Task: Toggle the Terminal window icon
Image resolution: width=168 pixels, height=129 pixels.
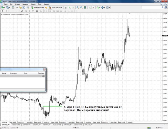Action: (x=24, y=8)
